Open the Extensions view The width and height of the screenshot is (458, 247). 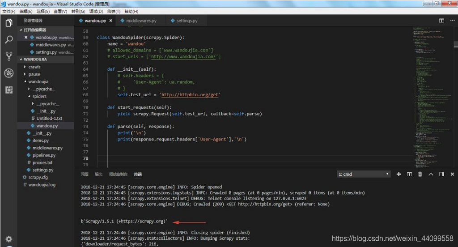point(9,90)
